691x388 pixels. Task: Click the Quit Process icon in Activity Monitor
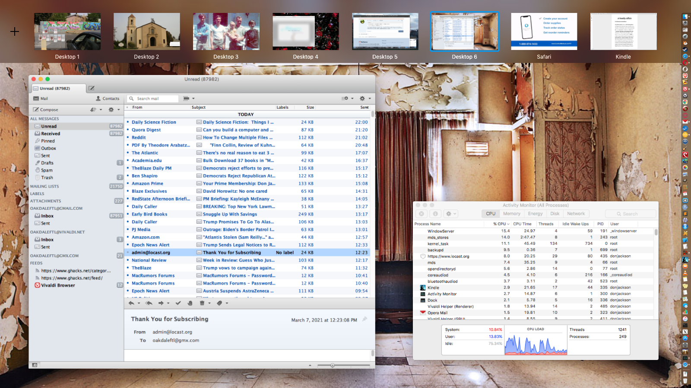(422, 214)
